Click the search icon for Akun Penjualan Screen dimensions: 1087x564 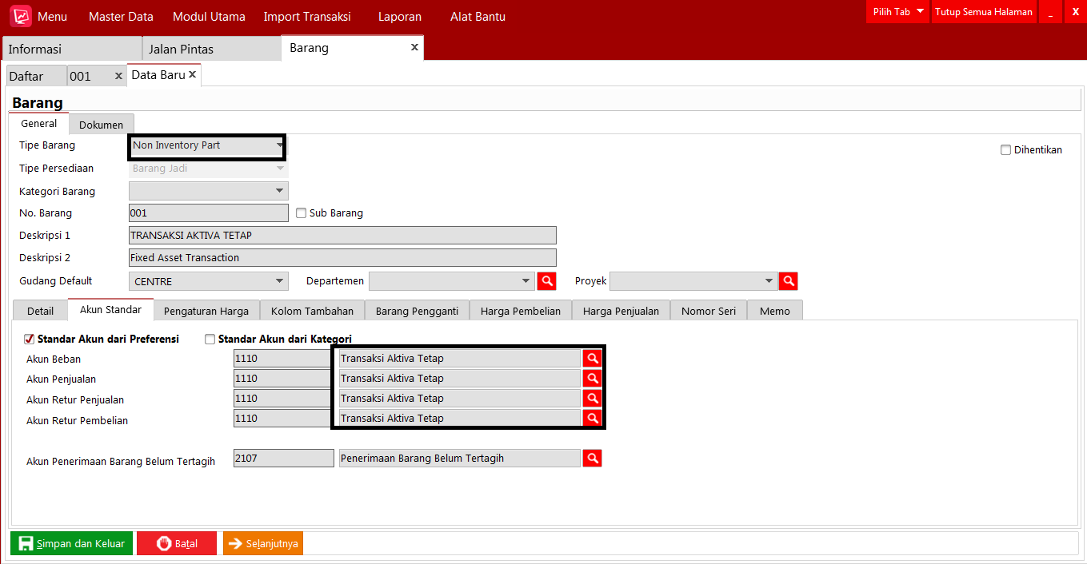(592, 378)
